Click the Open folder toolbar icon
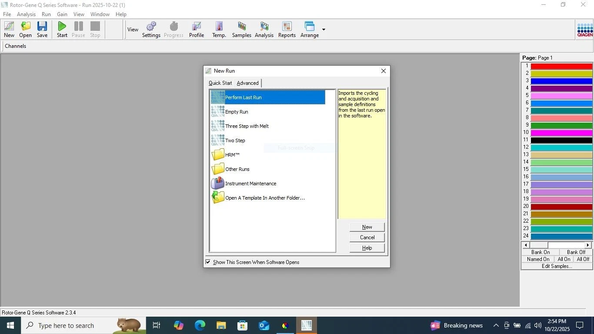This screenshot has width=594, height=334. (26, 27)
